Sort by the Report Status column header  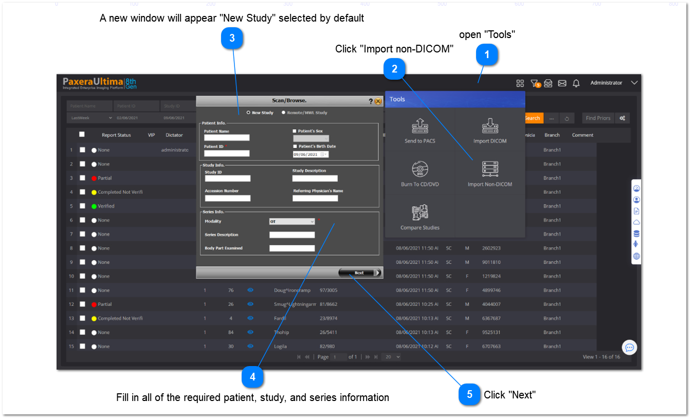(116, 135)
